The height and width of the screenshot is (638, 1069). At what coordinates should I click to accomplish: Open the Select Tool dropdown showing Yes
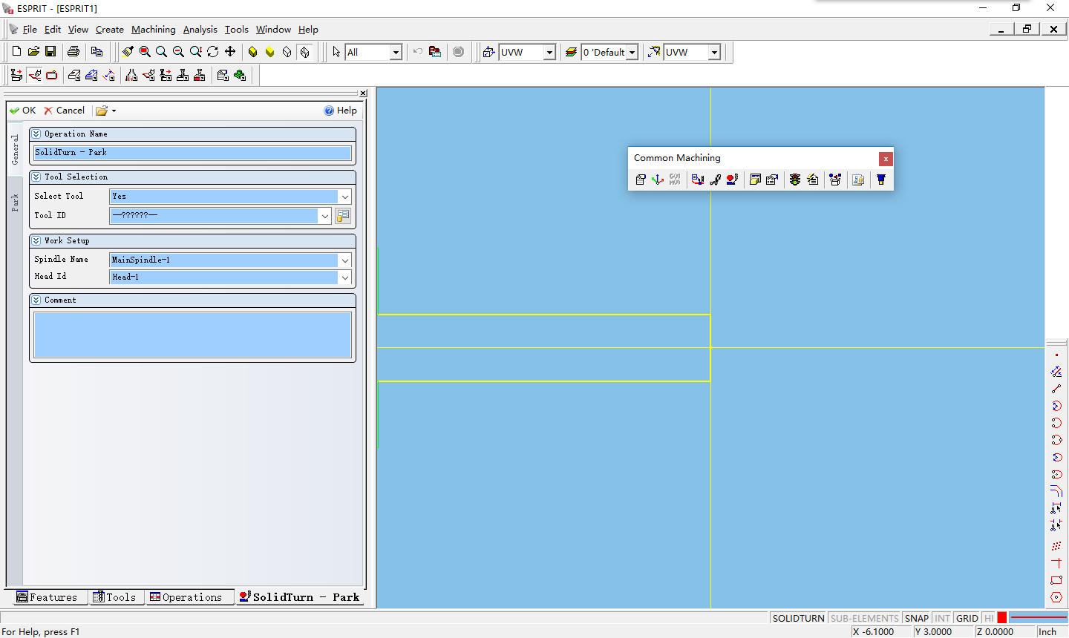[344, 197]
